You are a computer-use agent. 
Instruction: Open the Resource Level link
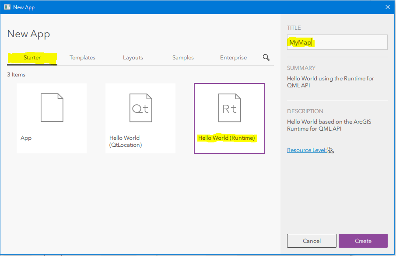(307, 150)
